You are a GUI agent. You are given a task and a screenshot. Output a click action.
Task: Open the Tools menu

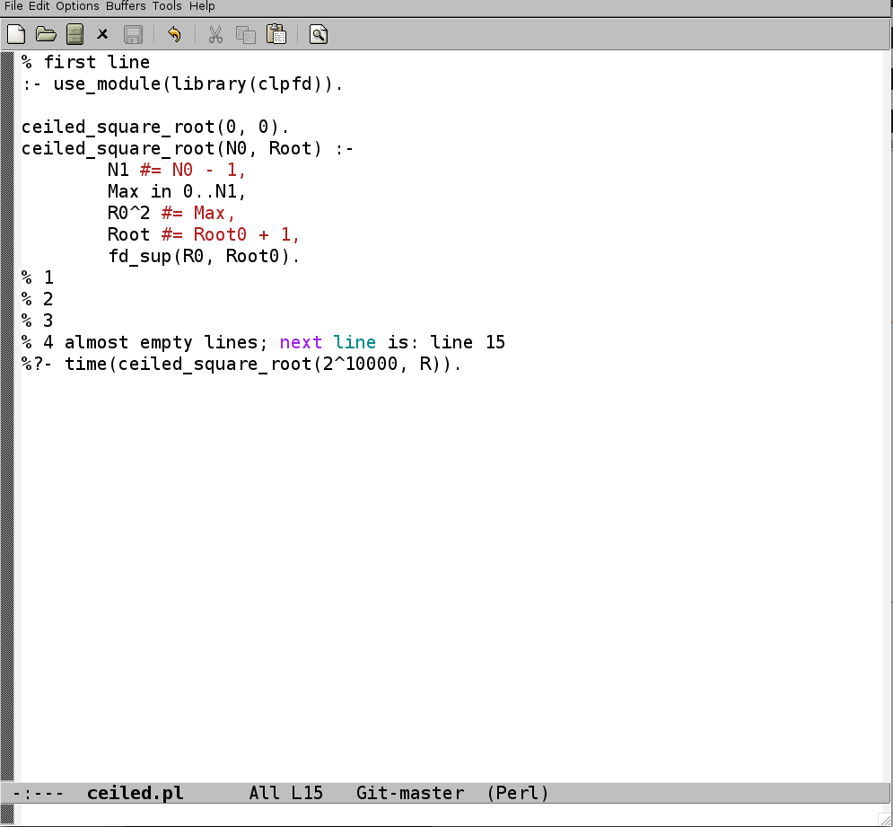tap(167, 6)
